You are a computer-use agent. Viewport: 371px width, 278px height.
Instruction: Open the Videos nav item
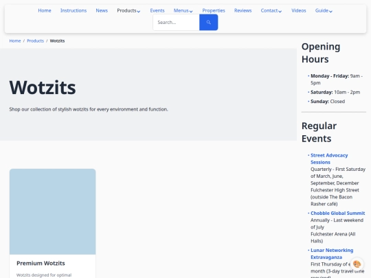coord(299,10)
